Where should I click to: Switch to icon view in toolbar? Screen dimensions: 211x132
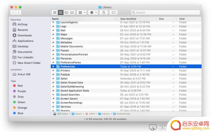click(x=55, y=13)
